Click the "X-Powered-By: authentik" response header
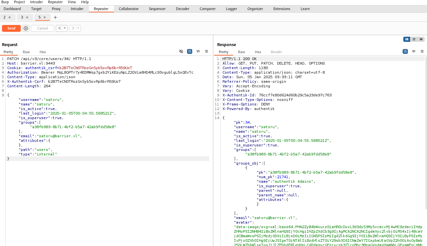 [248, 109]
